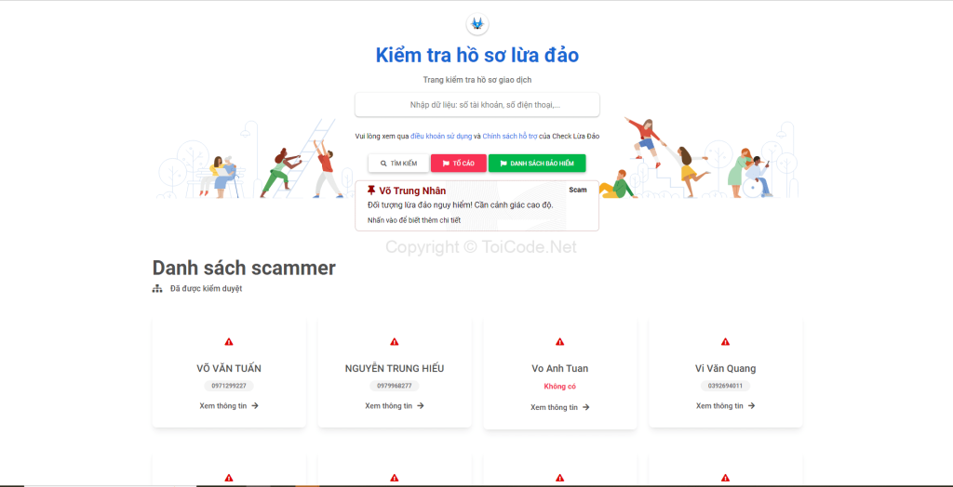
Task: Click the hierarchy icon next to Đã được kiểm duyệt
Action: [157, 288]
